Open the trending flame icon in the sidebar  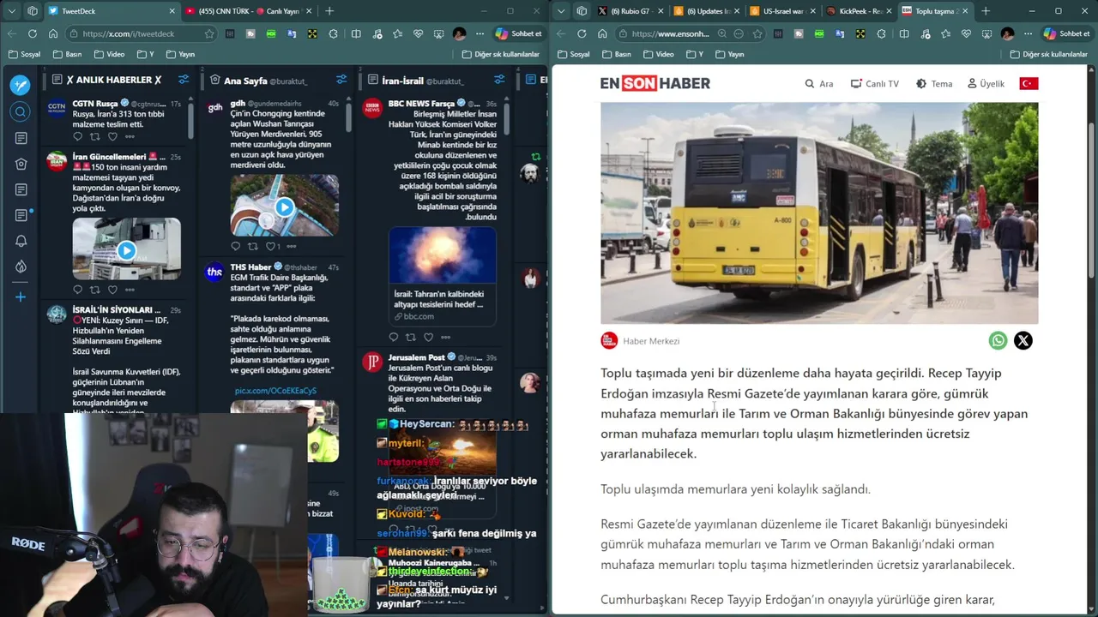pos(21,267)
